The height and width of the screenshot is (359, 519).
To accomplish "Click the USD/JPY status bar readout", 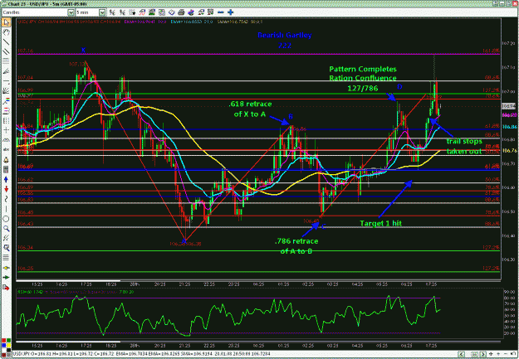I will coord(141,354).
